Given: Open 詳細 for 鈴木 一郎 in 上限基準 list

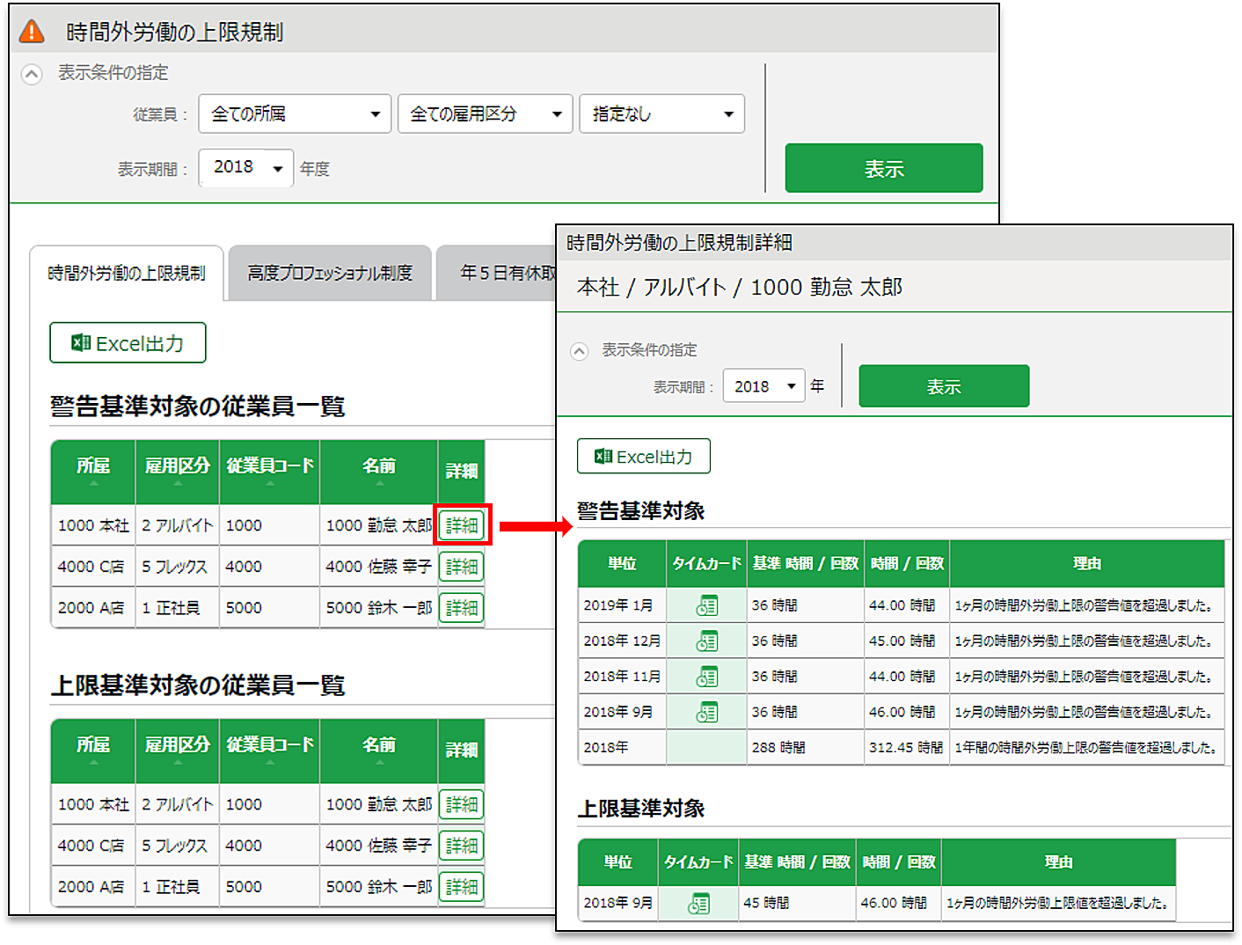Looking at the screenshot, I should pos(462,887).
